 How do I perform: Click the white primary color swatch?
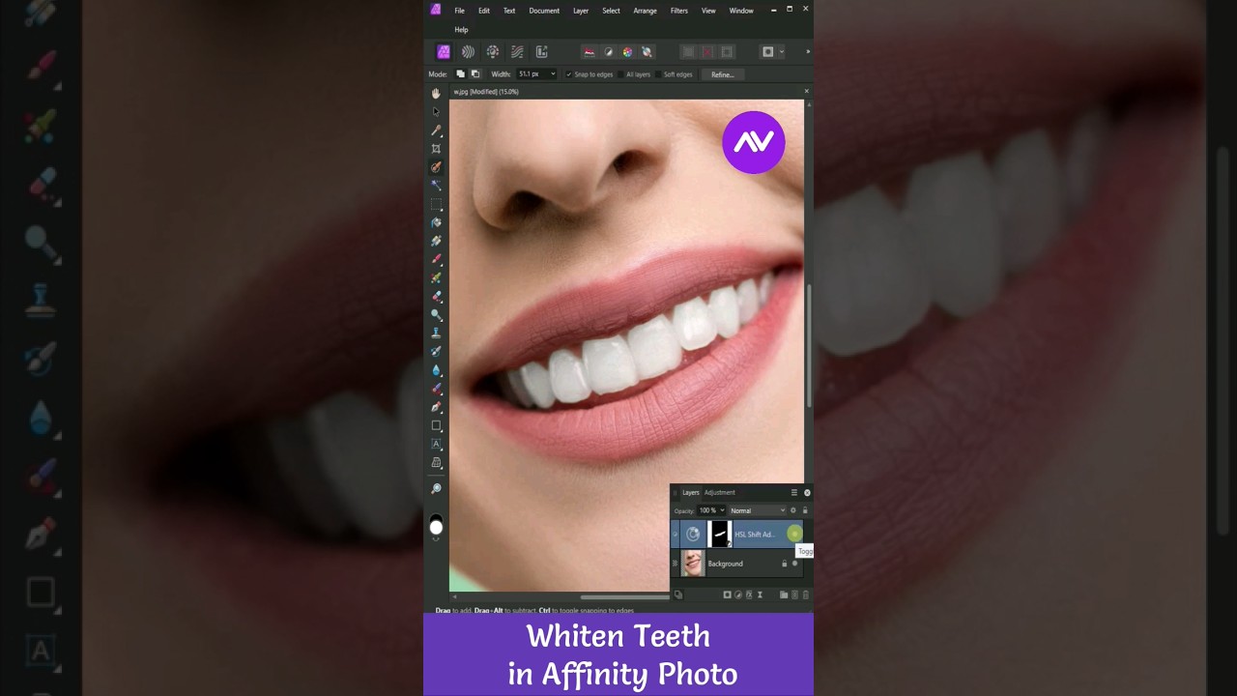(436, 527)
